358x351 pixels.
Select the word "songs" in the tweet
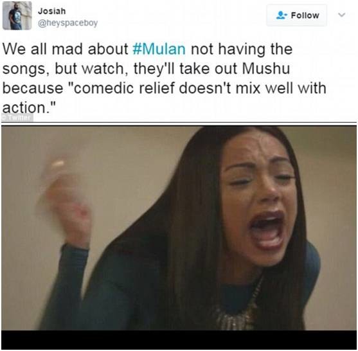(x=24, y=69)
